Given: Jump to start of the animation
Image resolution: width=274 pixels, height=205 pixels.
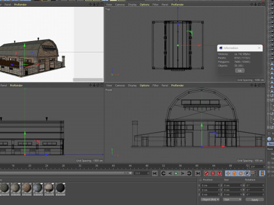Looking at the screenshot, I should pyautogui.click(x=155, y=173).
